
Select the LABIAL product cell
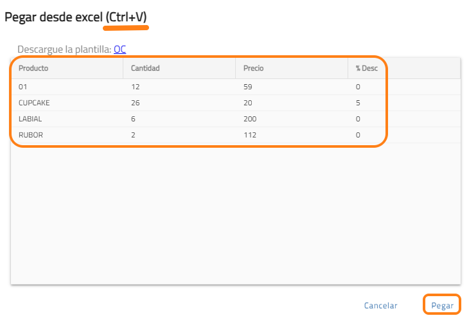pos(30,119)
